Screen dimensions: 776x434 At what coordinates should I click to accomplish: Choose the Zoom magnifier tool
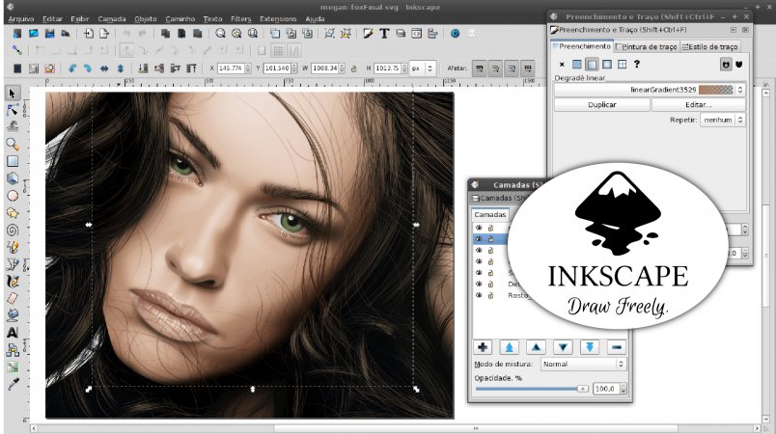(x=13, y=145)
